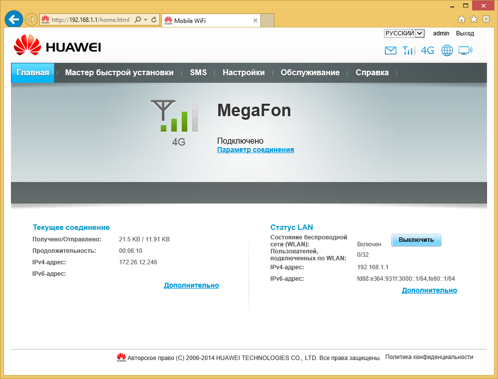Click the 4G network status icon
This screenshot has width=498, height=379.
click(427, 50)
